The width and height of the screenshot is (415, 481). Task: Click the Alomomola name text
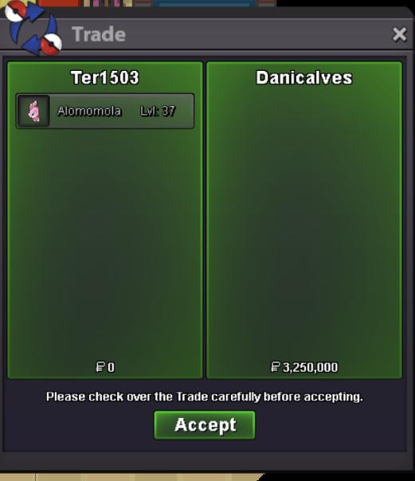[89, 111]
